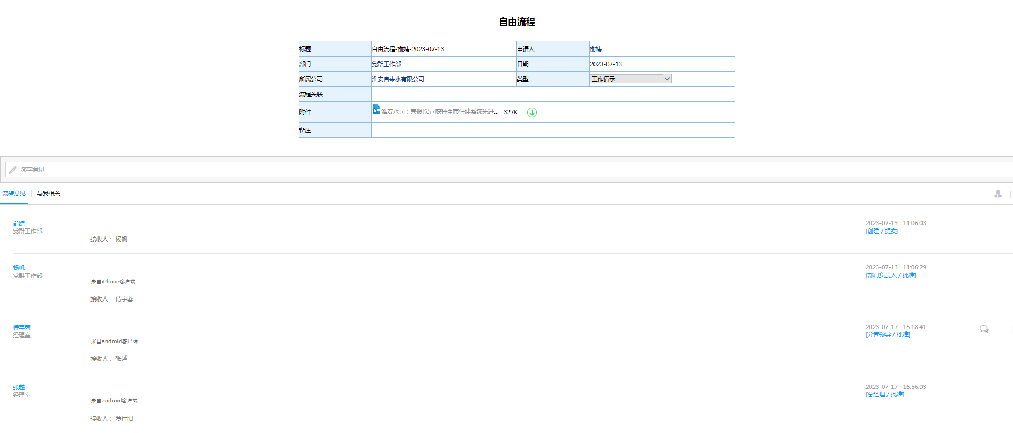Click the empty 流程关联 field cell
The image size is (1013, 433).
point(553,94)
